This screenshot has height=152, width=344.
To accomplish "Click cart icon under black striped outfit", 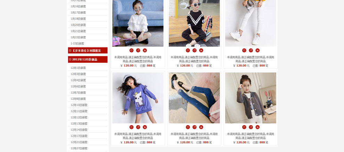I will coord(201,50).
